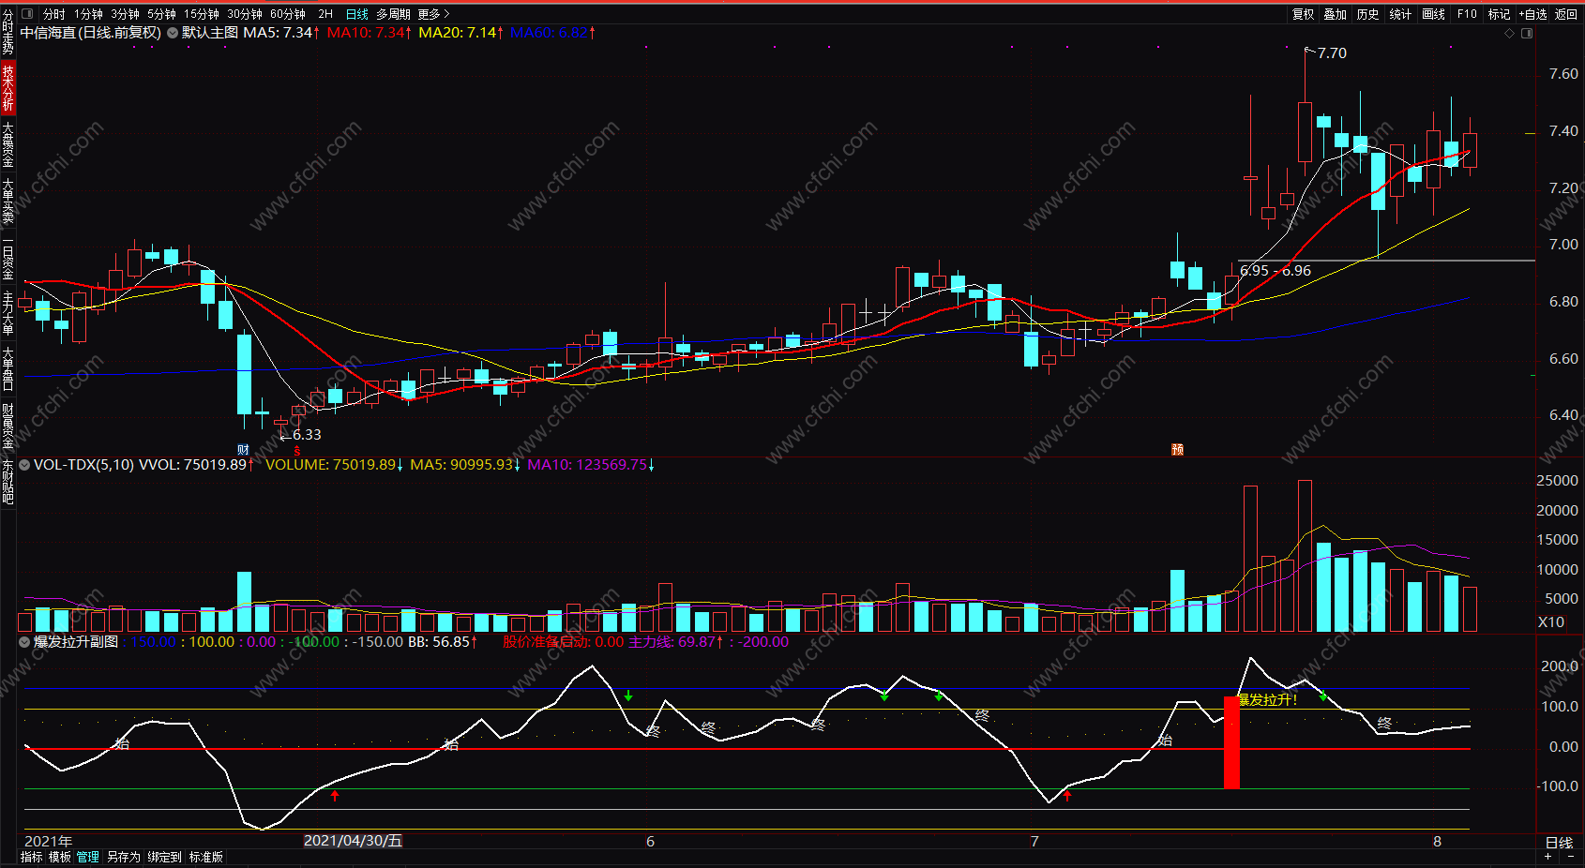Click the 财 marker below the price chart
Image resolution: width=1585 pixels, height=868 pixels.
244,450
